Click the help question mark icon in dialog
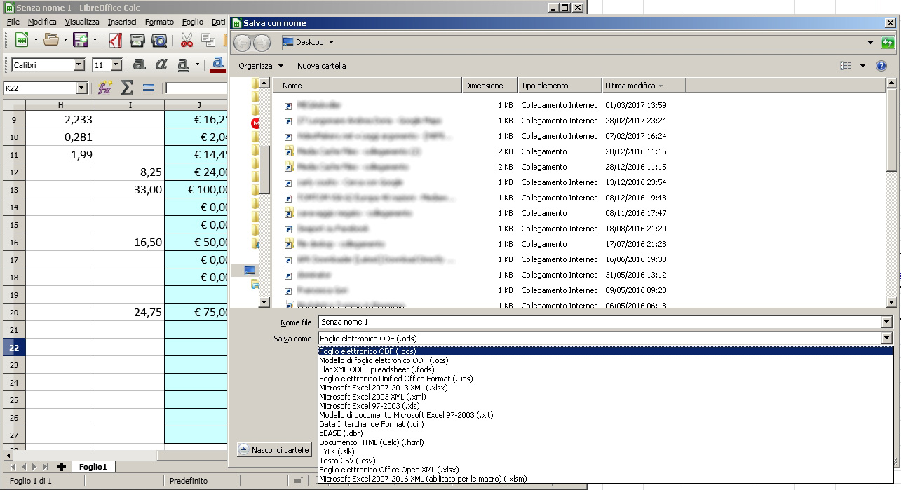The image size is (901, 490). coord(881,66)
